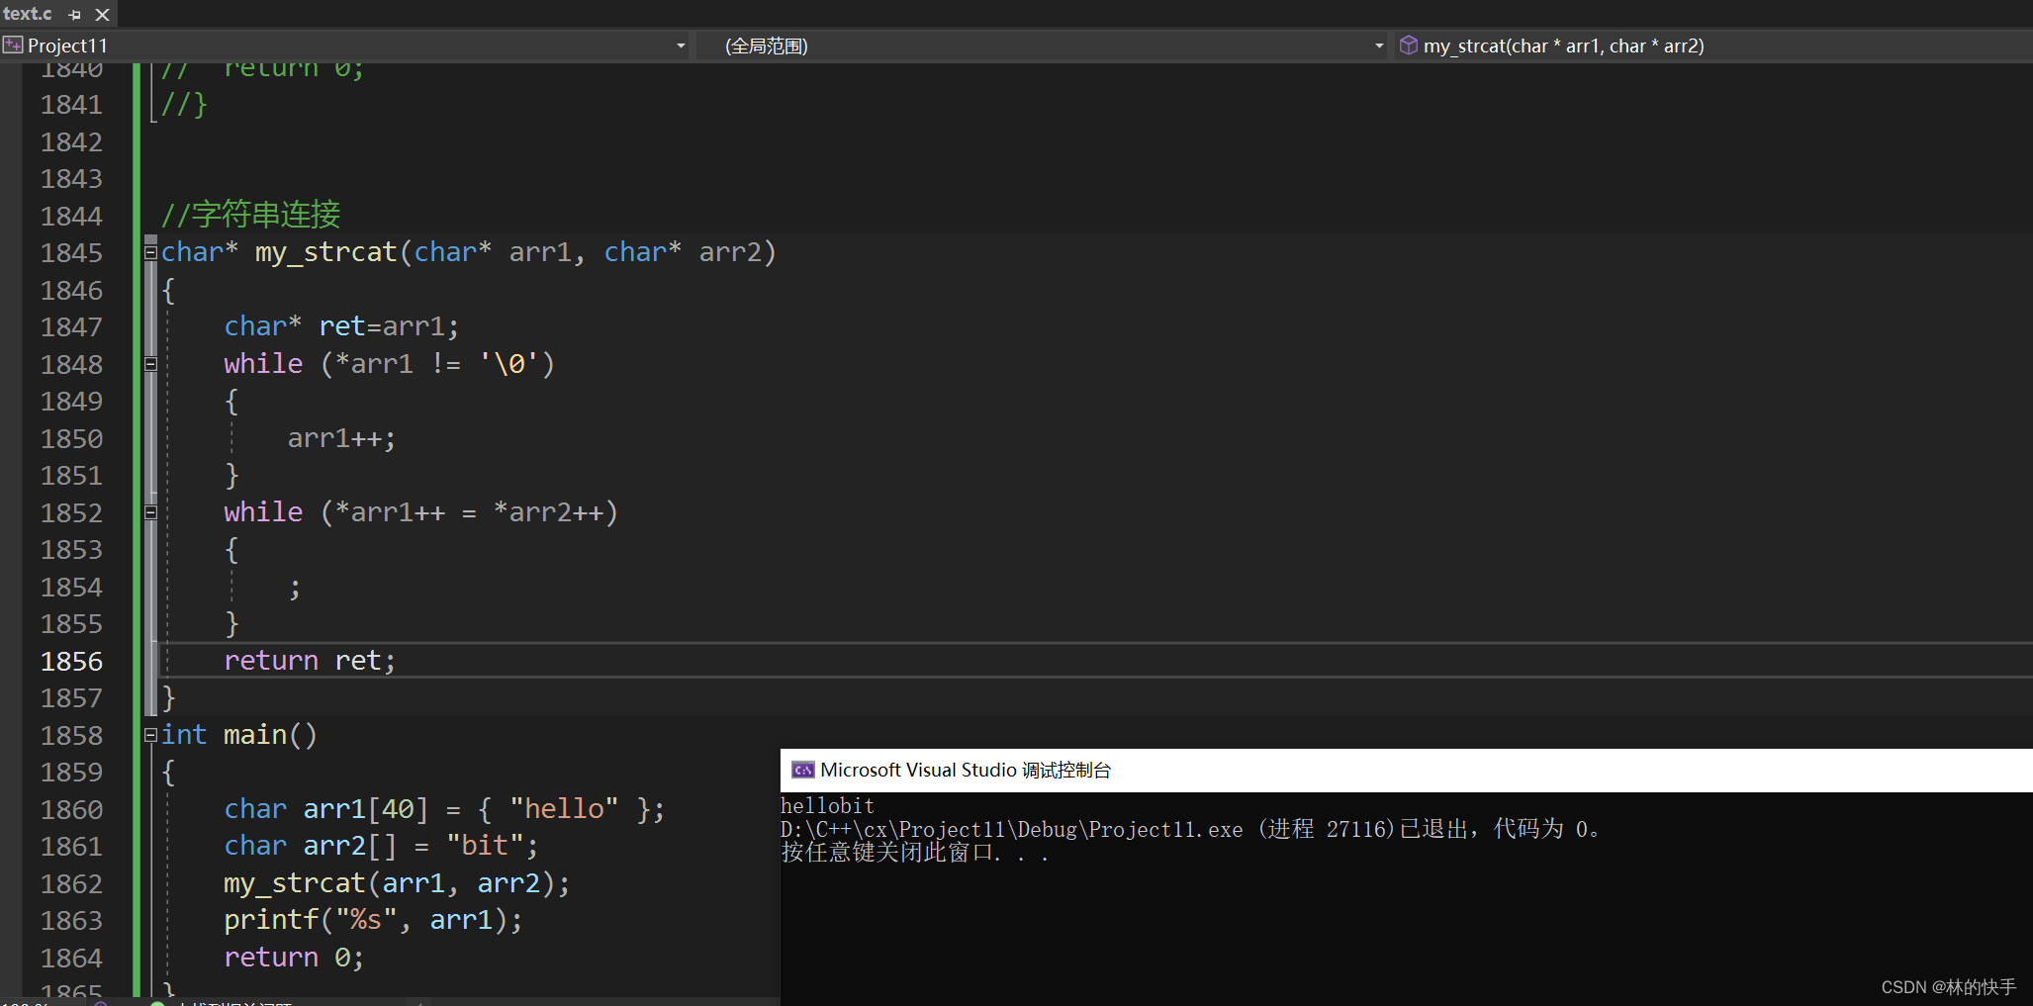The image size is (2033, 1006).
Task: Open the Project11 scope dropdown
Action: [681, 46]
